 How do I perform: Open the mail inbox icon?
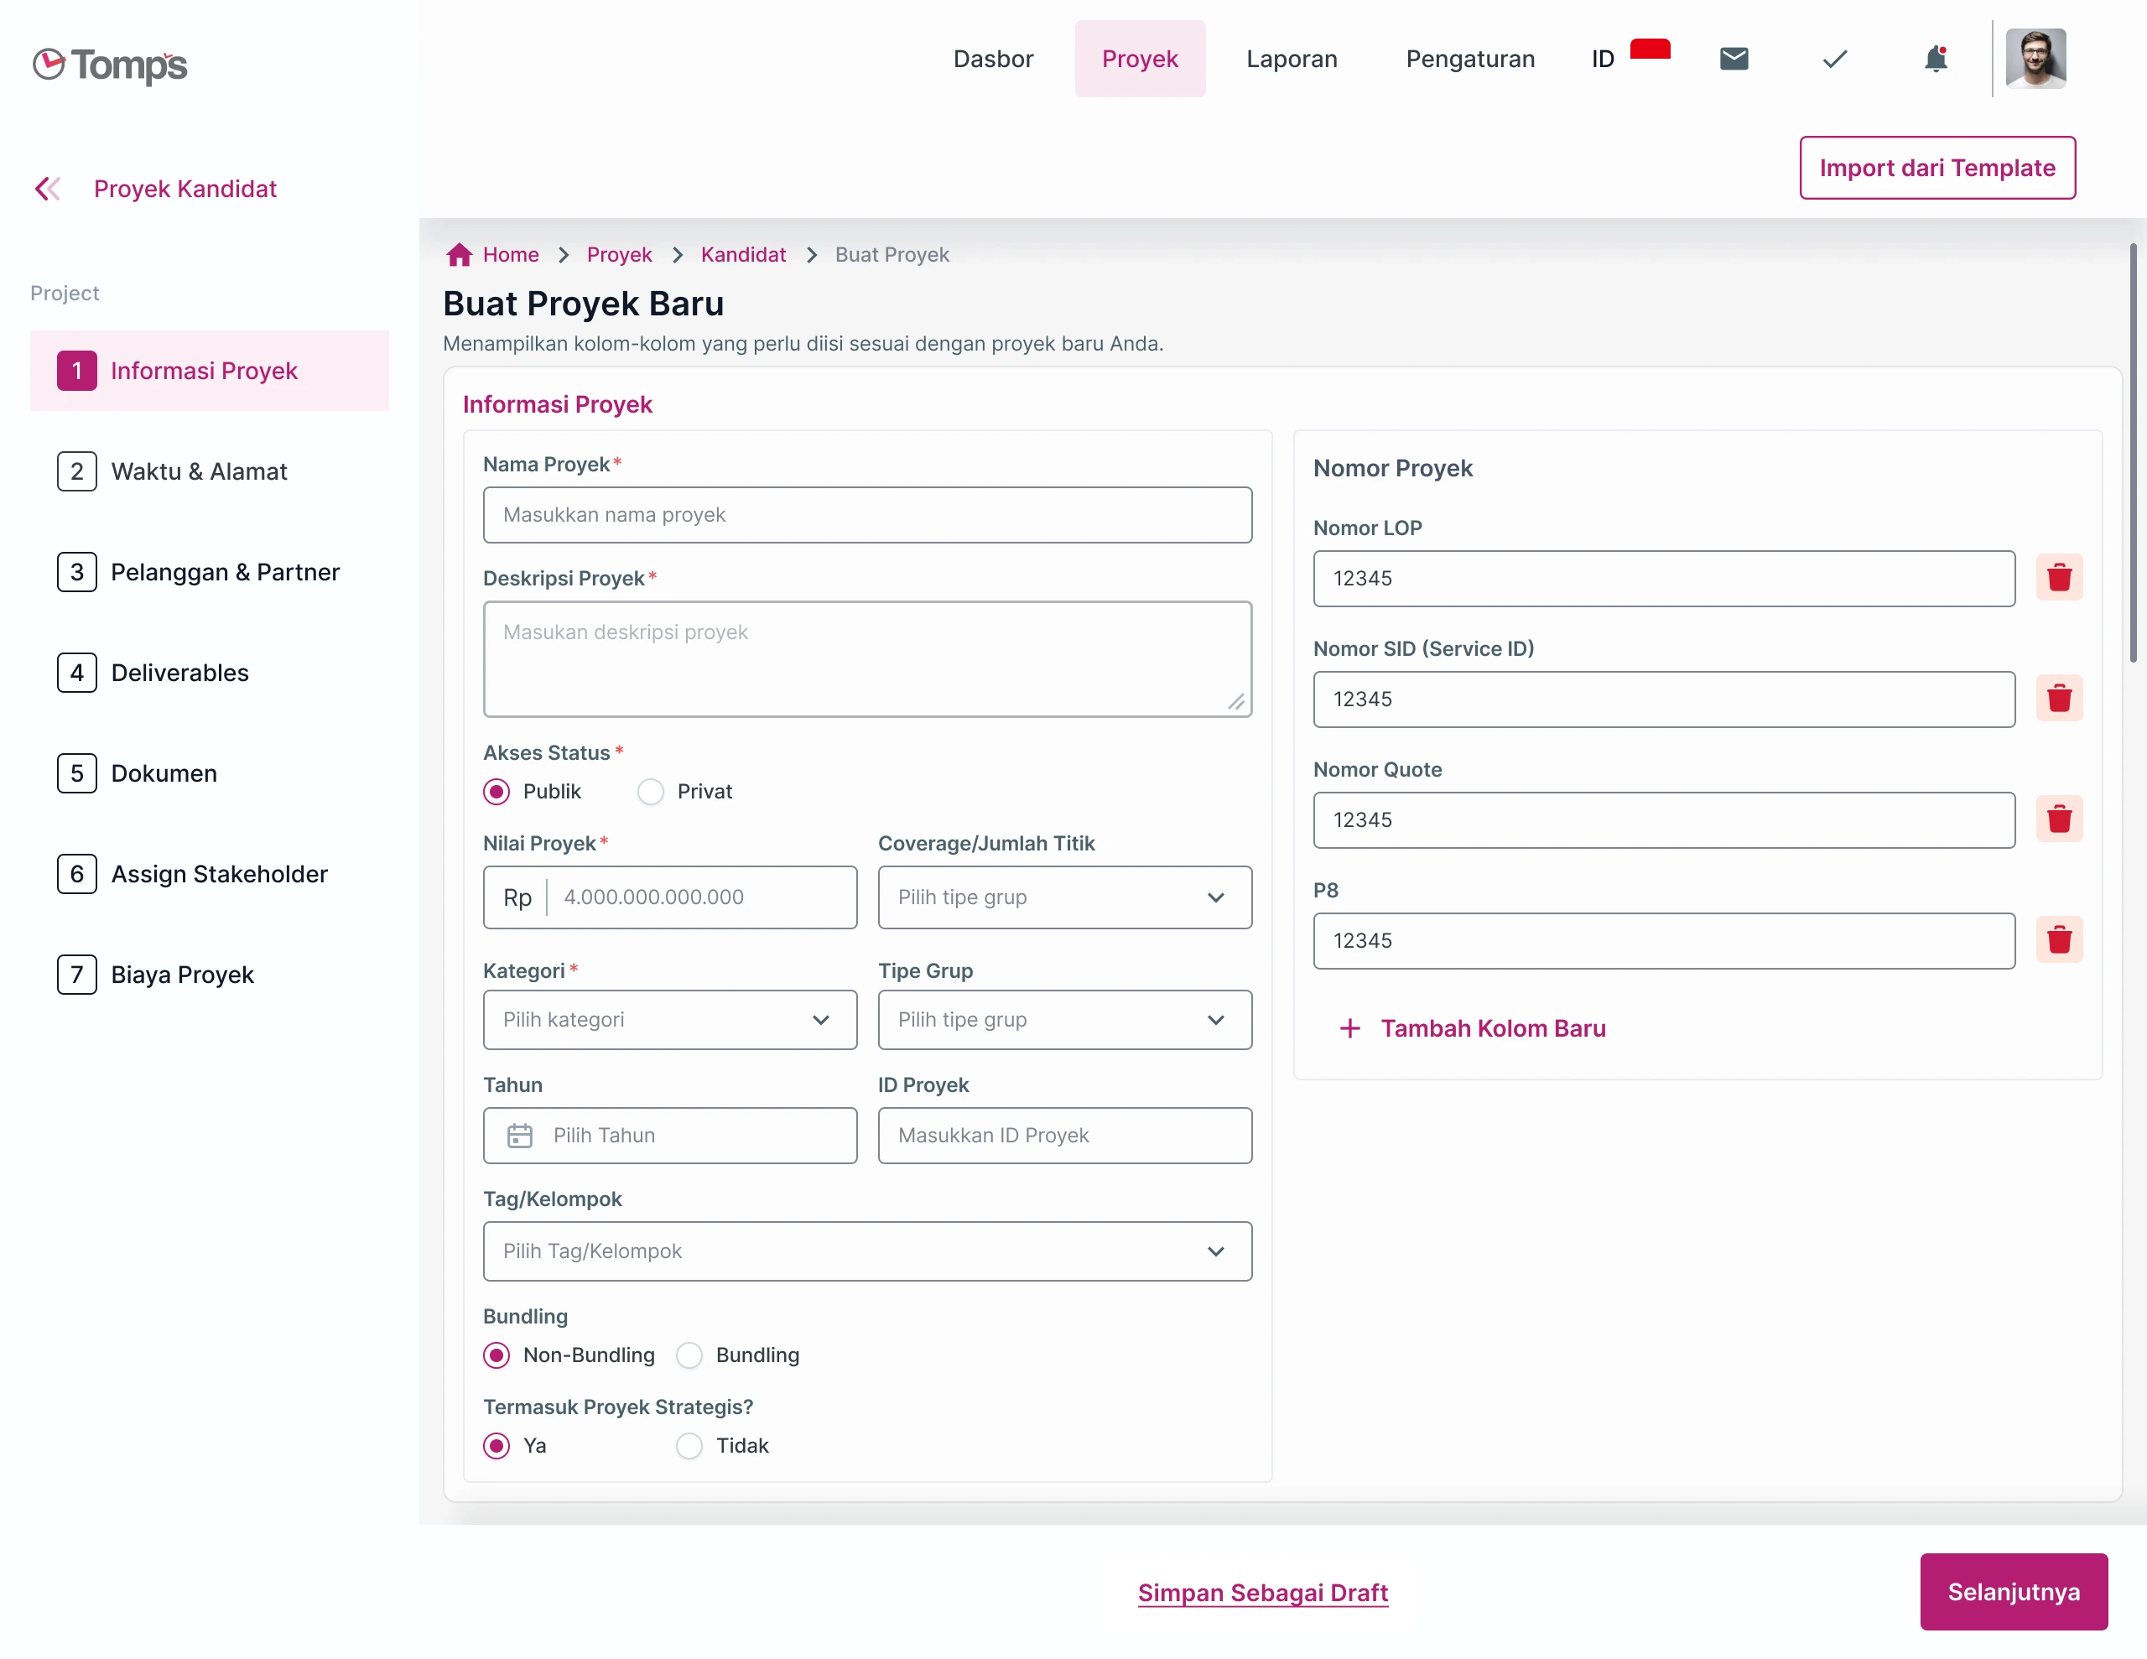click(x=1734, y=58)
